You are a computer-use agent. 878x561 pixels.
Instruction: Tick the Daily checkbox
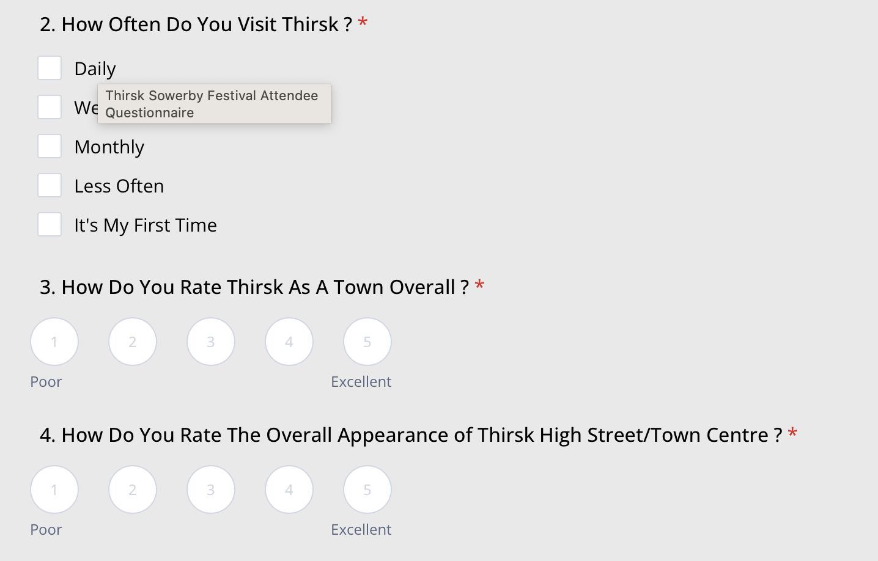coord(50,68)
